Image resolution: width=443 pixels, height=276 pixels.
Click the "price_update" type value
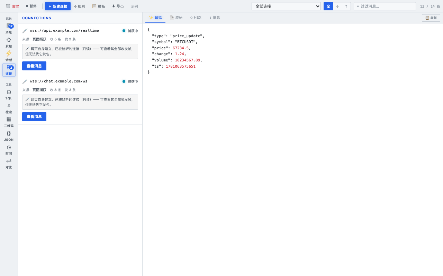click(x=186, y=36)
